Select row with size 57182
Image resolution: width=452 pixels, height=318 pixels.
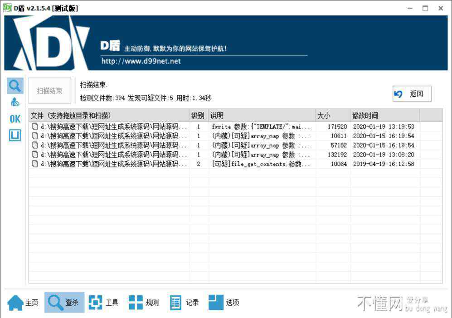235,145
